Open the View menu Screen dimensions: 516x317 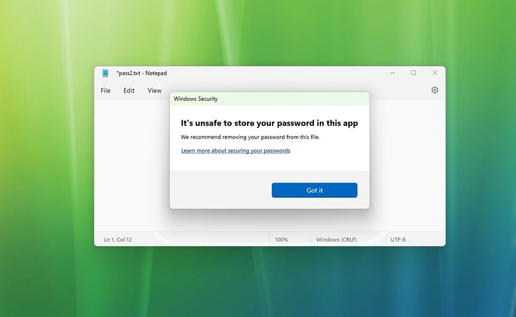[x=154, y=90]
